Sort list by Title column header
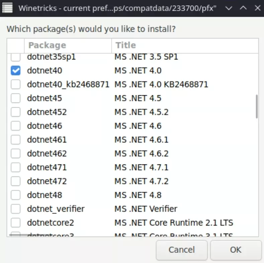Viewport: 264px width, 263px height. coord(185,45)
